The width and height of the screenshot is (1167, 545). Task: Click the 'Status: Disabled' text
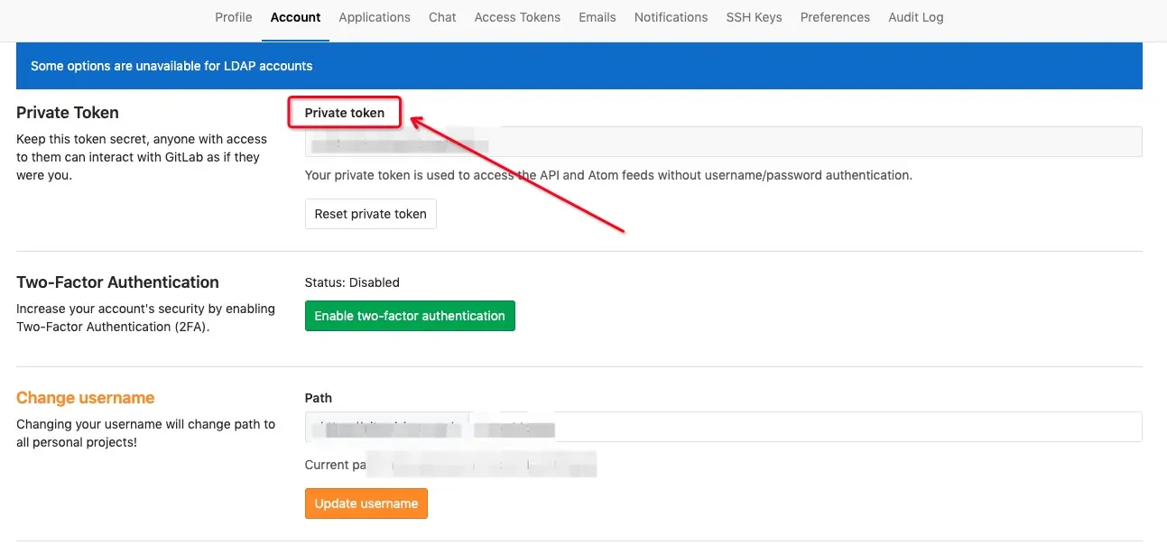(x=352, y=282)
